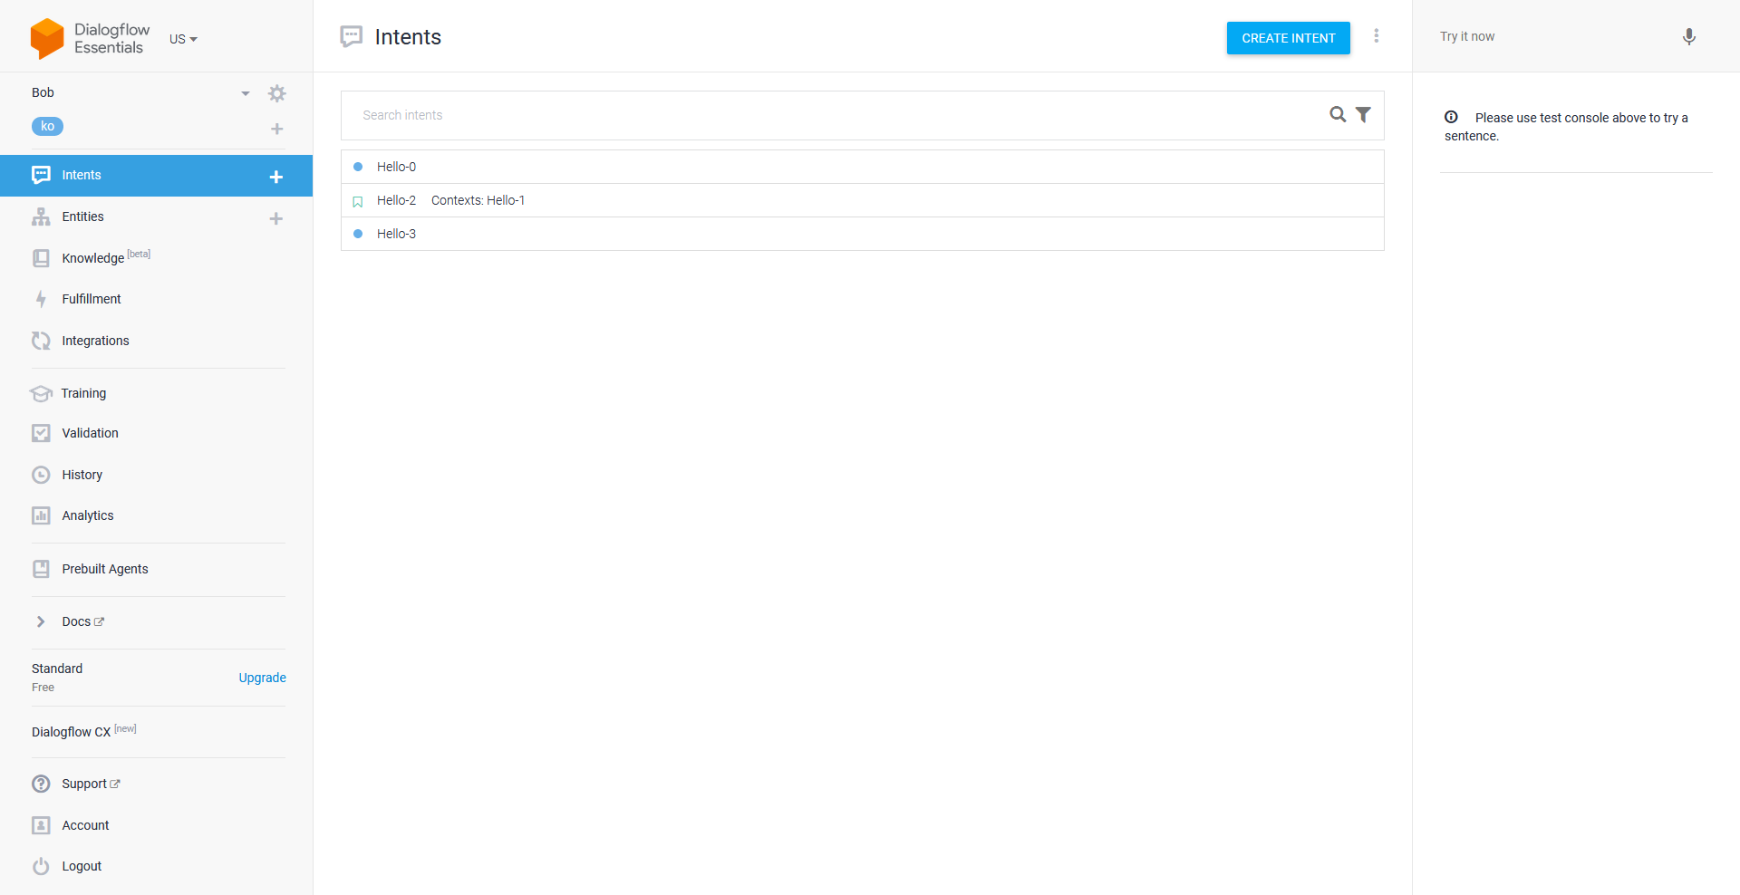Open the Training page
Image resolution: width=1740 pixels, height=895 pixels.
pyautogui.click(x=83, y=393)
